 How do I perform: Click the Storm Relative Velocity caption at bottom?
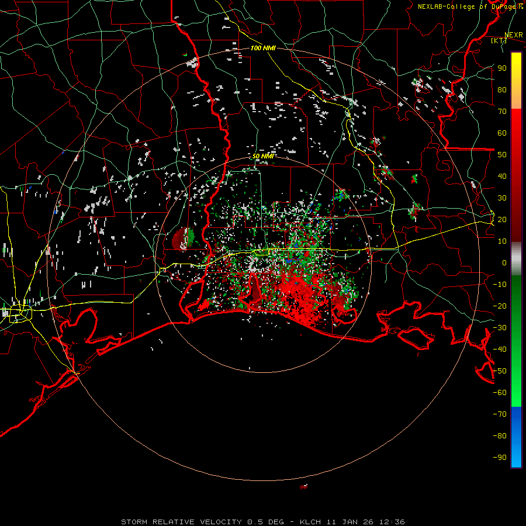click(x=262, y=522)
